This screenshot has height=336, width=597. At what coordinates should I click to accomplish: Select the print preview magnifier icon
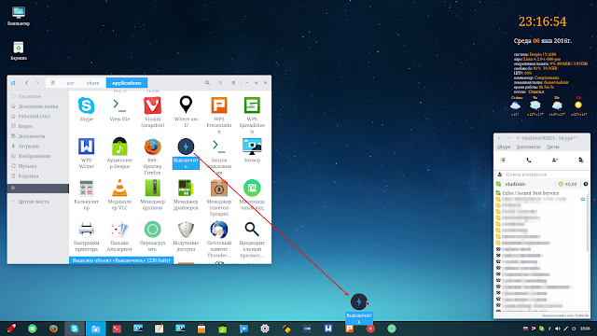point(252,230)
